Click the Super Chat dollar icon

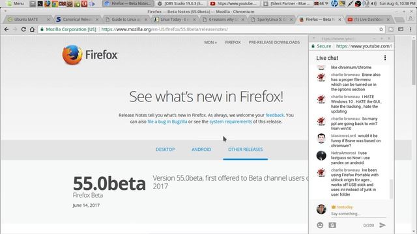(x=332, y=226)
